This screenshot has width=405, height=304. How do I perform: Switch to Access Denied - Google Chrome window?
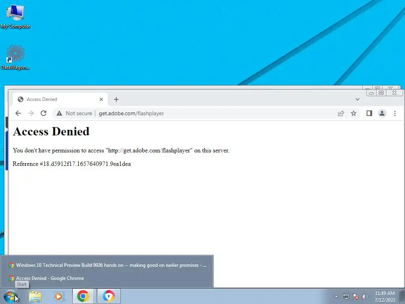(107, 278)
